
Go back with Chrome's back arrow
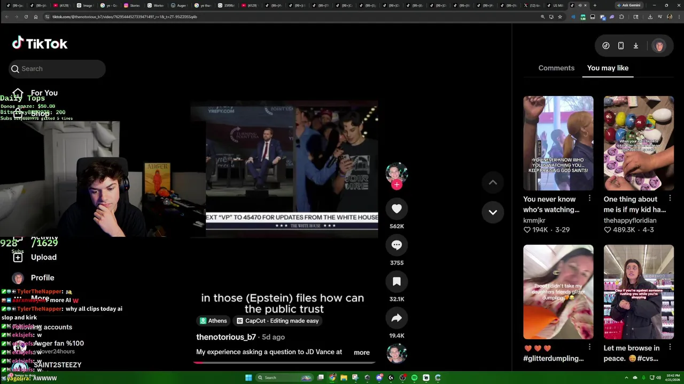[6, 17]
